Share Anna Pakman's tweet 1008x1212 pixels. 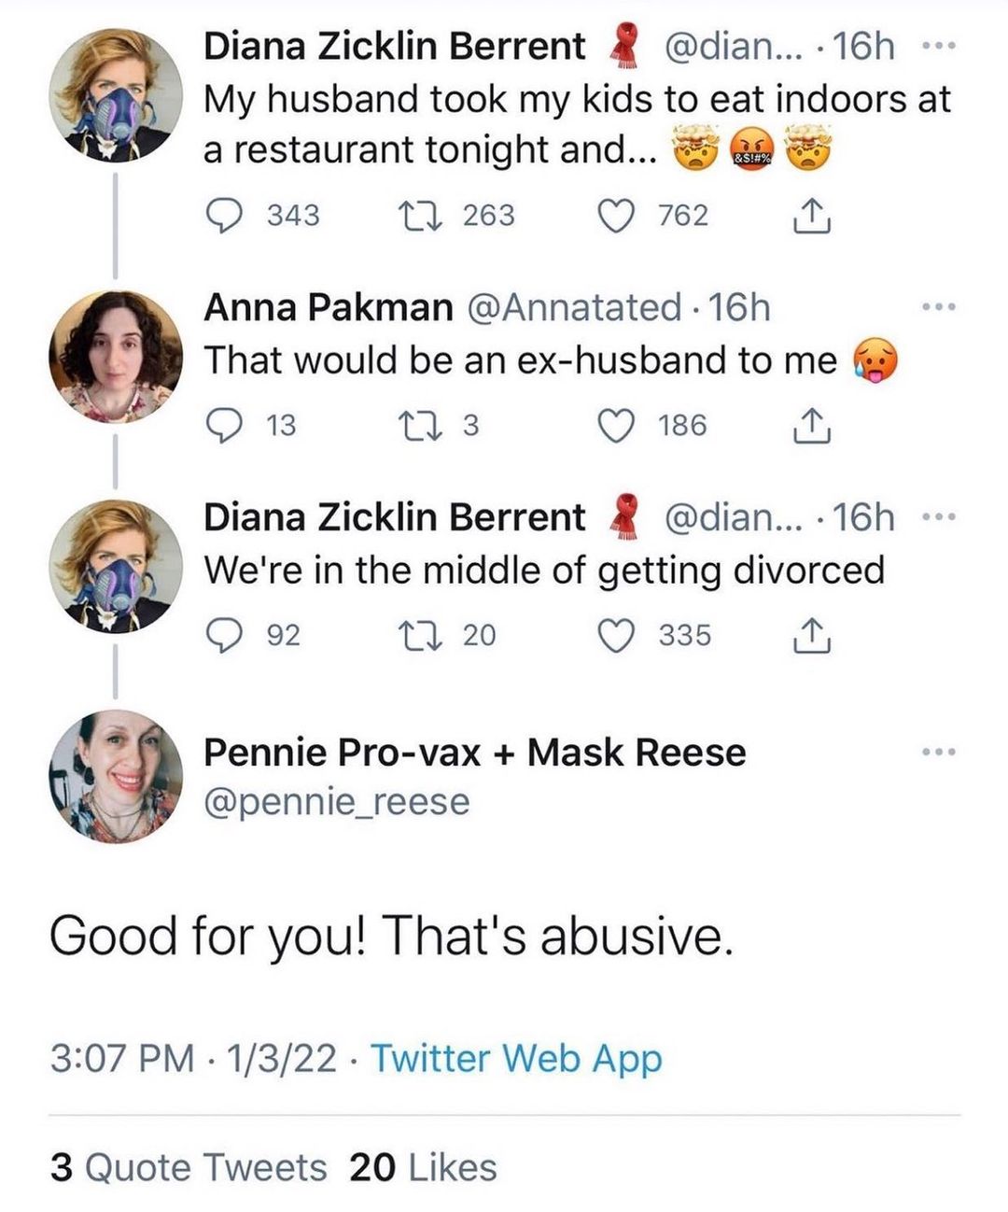pos(810,426)
